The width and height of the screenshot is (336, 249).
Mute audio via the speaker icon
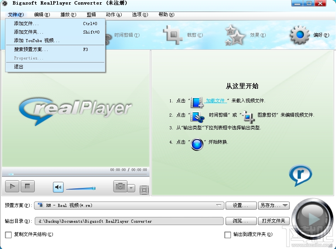pos(58,186)
